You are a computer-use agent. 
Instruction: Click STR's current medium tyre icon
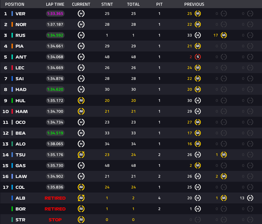(x=81, y=220)
